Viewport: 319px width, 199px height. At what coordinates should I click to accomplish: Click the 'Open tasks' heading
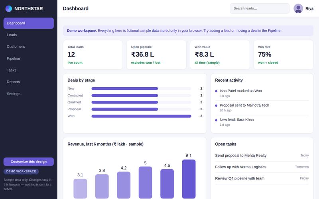226,144
